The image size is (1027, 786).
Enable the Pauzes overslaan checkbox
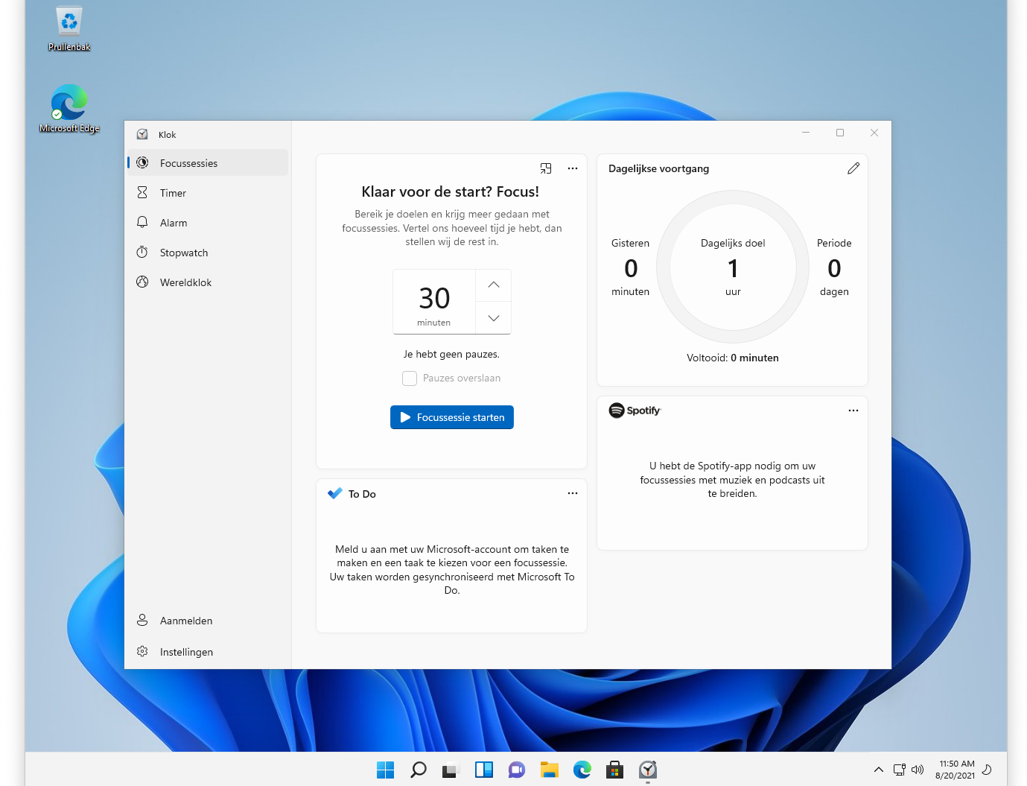(x=410, y=378)
